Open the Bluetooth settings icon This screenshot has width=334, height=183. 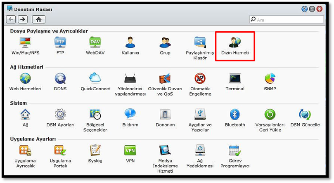point(235,115)
